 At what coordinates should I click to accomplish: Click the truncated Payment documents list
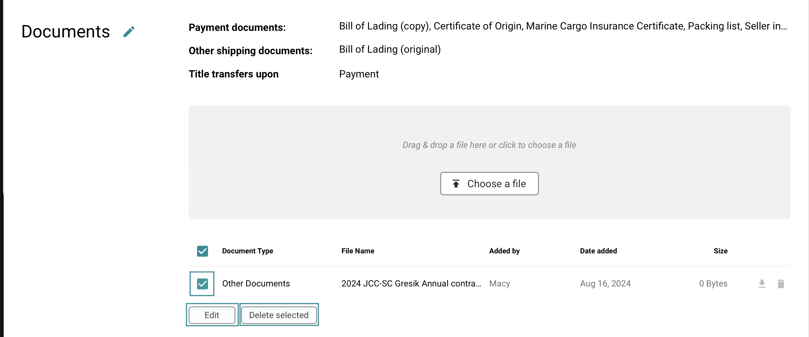point(563,26)
